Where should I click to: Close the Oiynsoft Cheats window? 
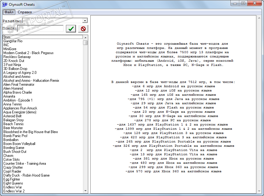click(255, 3)
